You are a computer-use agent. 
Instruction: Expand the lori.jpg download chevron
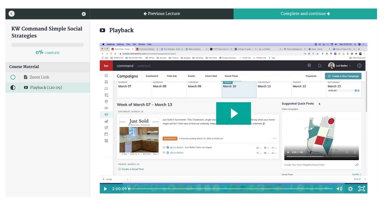128,179
